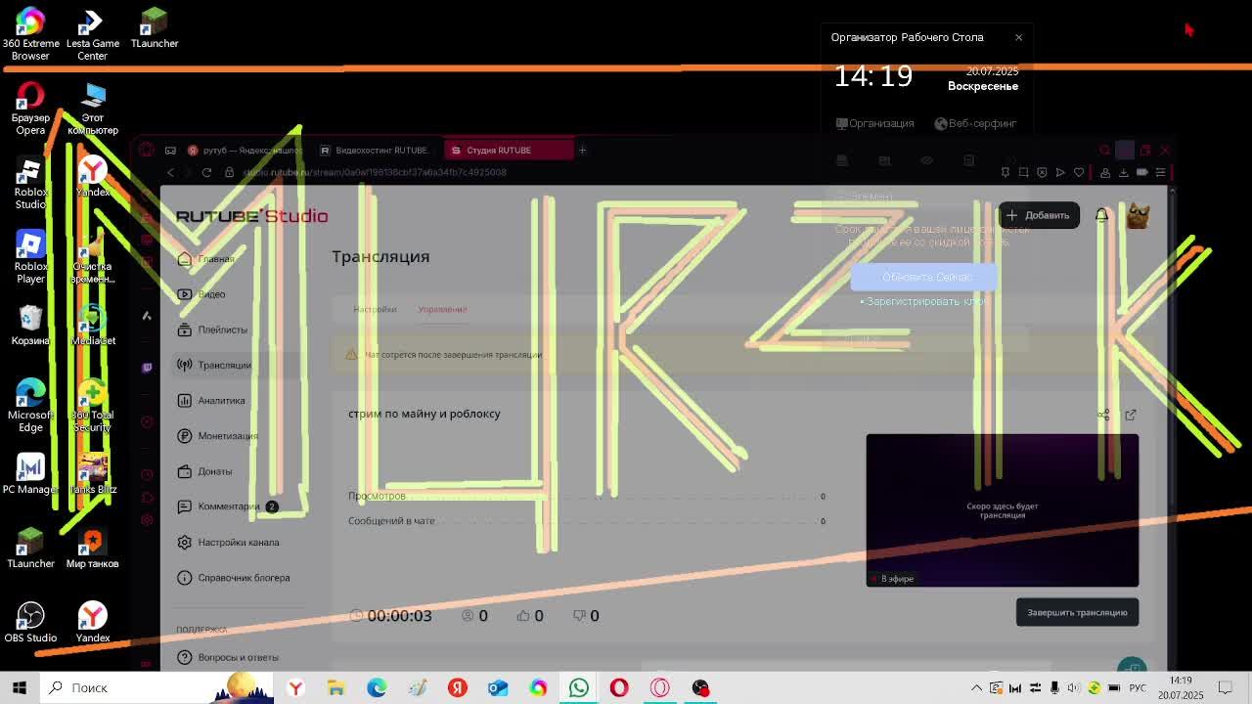Open TLauncher desktop icon at top
Screen dimensions: 1252x704
coord(155,28)
